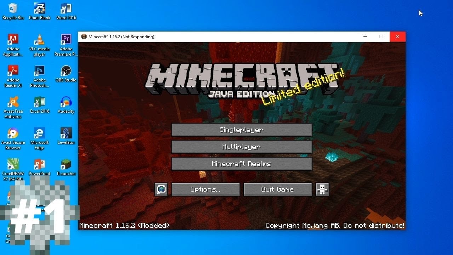The width and height of the screenshot is (453, 255).
Task: Select the Adobe Reader XI shortcut
Action: [x=13, y=76]
